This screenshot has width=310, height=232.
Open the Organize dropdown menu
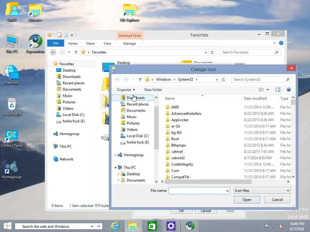126,90
